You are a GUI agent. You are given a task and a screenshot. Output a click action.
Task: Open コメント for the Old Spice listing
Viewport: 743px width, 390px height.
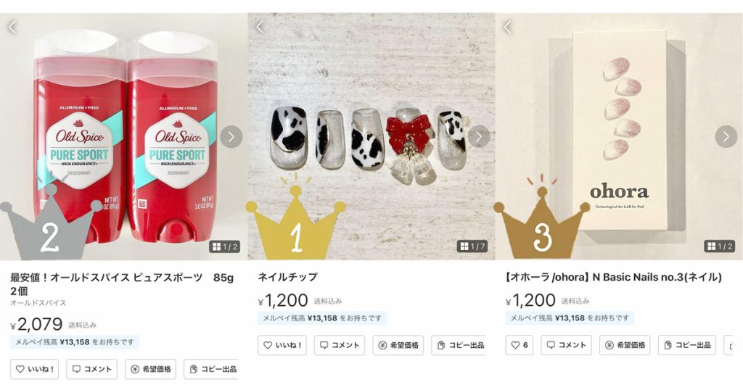click(x=92, y=369)
